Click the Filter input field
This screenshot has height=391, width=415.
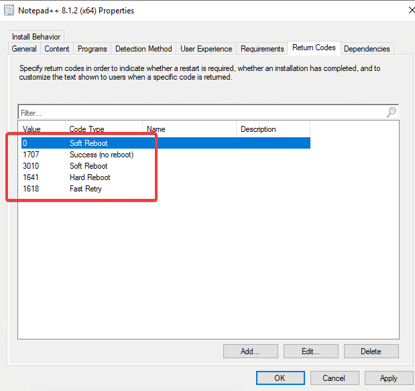(x=201, y=113)
